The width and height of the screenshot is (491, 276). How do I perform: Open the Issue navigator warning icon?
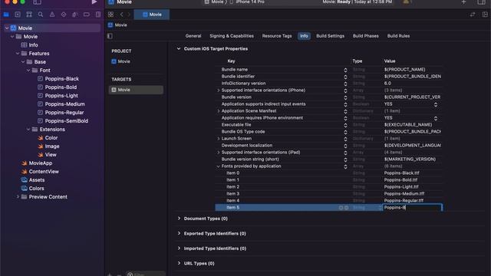[x=52, y=15]
